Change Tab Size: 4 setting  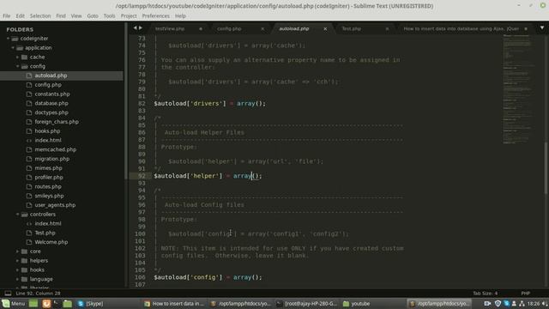(485, 294)
